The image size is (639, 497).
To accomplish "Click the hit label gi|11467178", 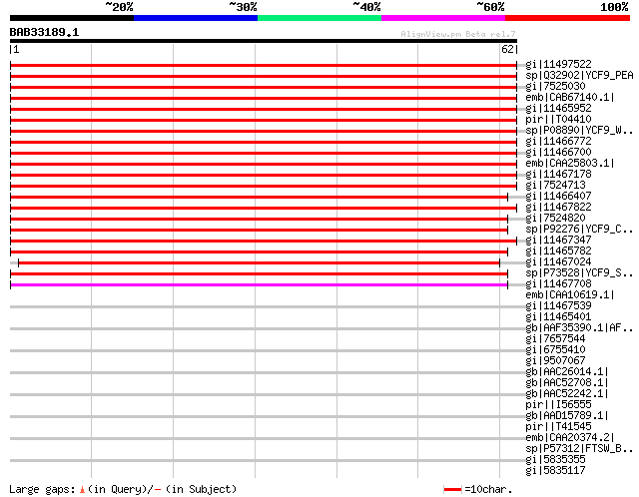I will coord(558,174).
